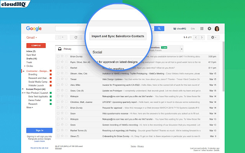Screen dimensions: 245x153
Task: Open Sent Mail folder
Action: [31, 55]
